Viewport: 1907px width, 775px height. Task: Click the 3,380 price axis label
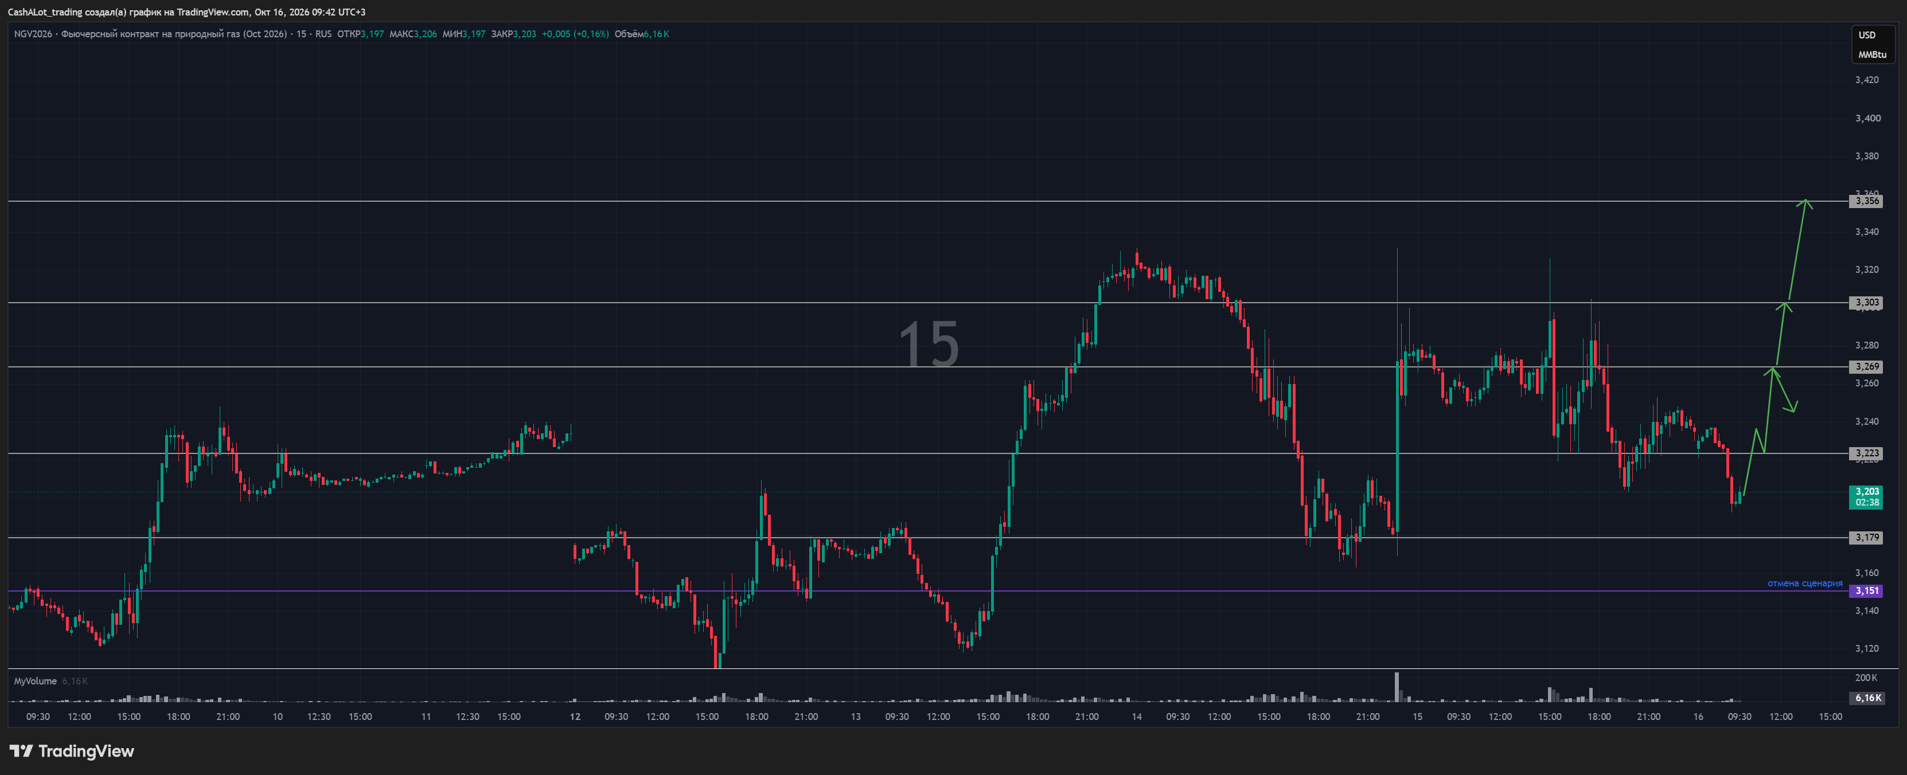(x=1866, y=156)
